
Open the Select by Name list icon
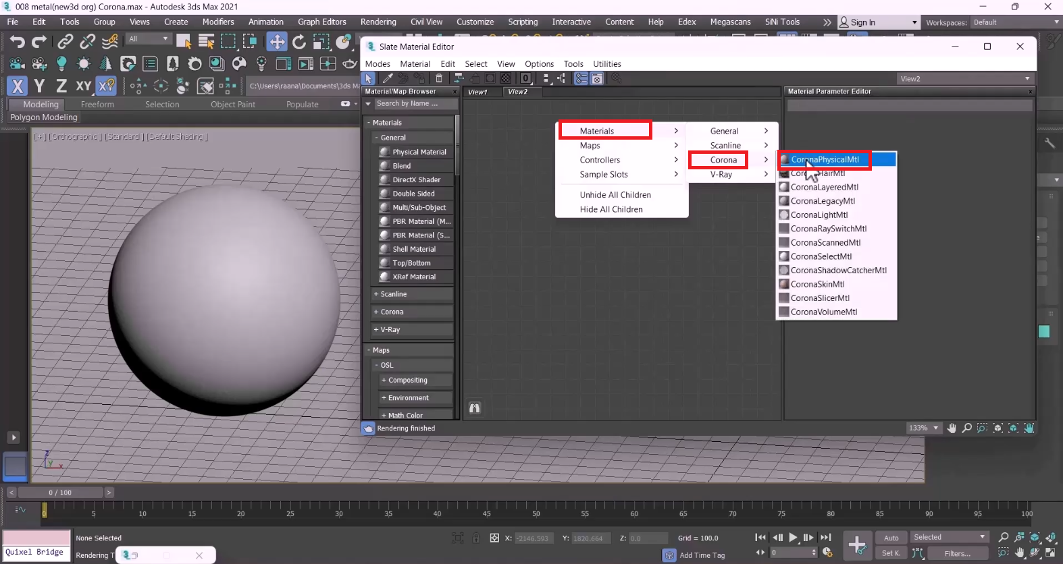point(206,42)
